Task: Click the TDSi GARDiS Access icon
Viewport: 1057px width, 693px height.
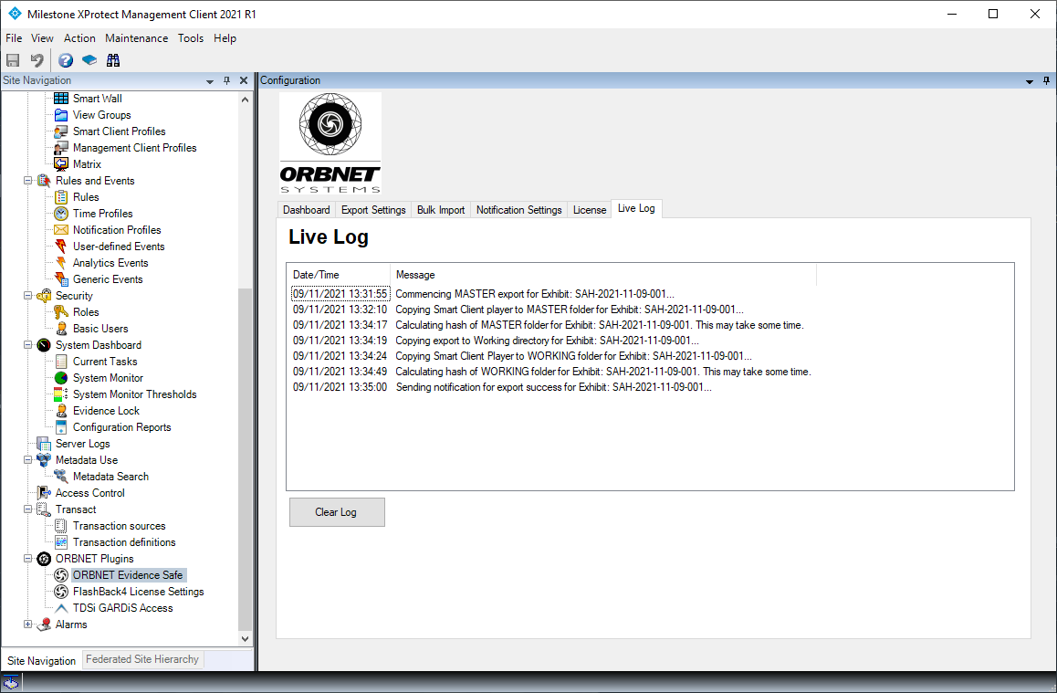Action: (x=61, y=608)
